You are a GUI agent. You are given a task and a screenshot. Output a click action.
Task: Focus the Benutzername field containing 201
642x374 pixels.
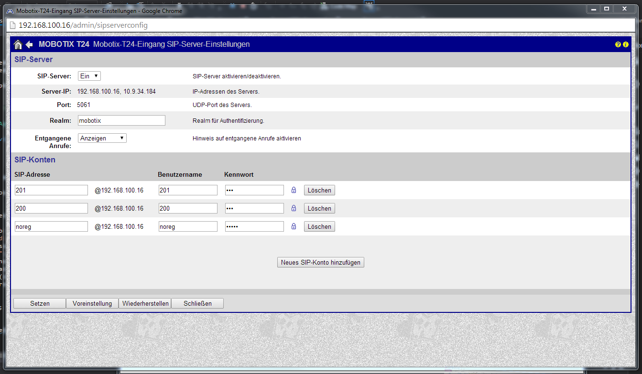point(188,190)
